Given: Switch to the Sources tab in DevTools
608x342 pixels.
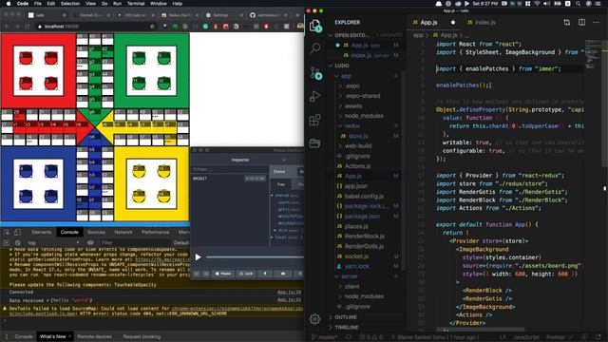Looking at the screenshot, I should coord(96,232).
